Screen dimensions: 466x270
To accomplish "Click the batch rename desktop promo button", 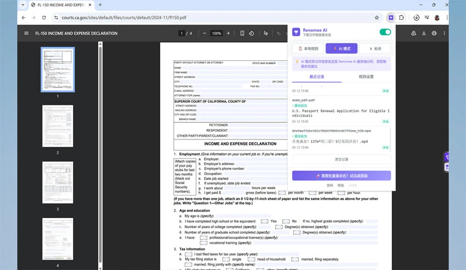I will point(342,176).
